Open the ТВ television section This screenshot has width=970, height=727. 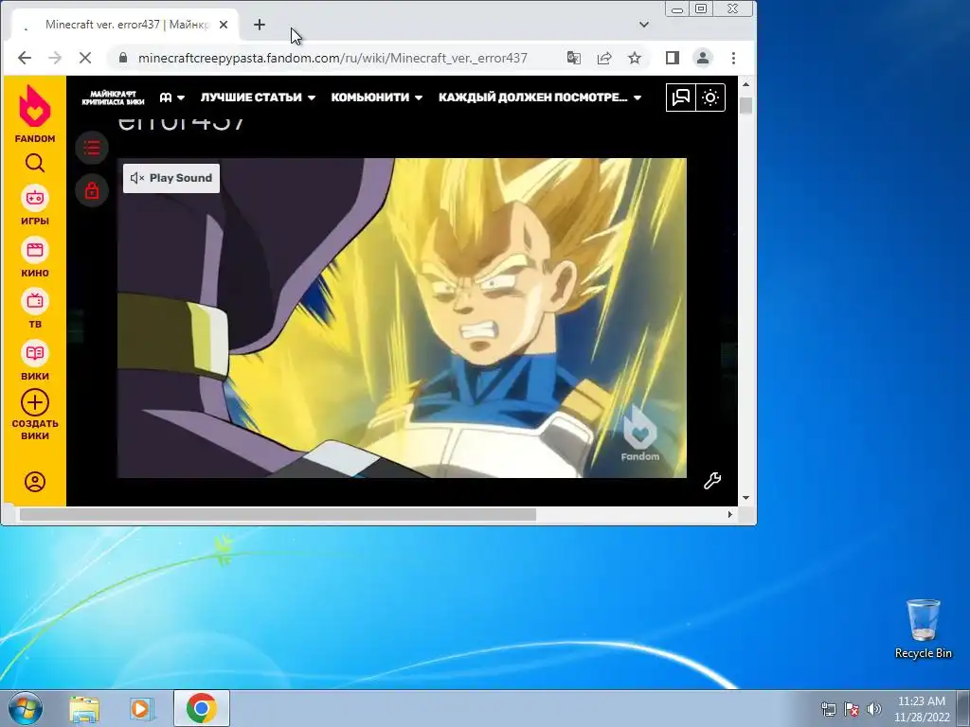(x=35, y=310)
